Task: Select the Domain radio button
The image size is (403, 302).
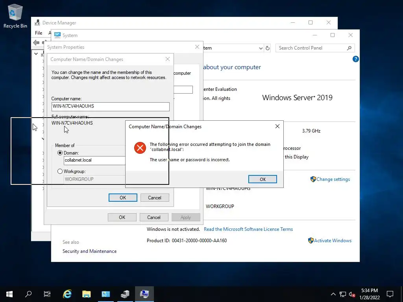Action: [x=60, y=153]
